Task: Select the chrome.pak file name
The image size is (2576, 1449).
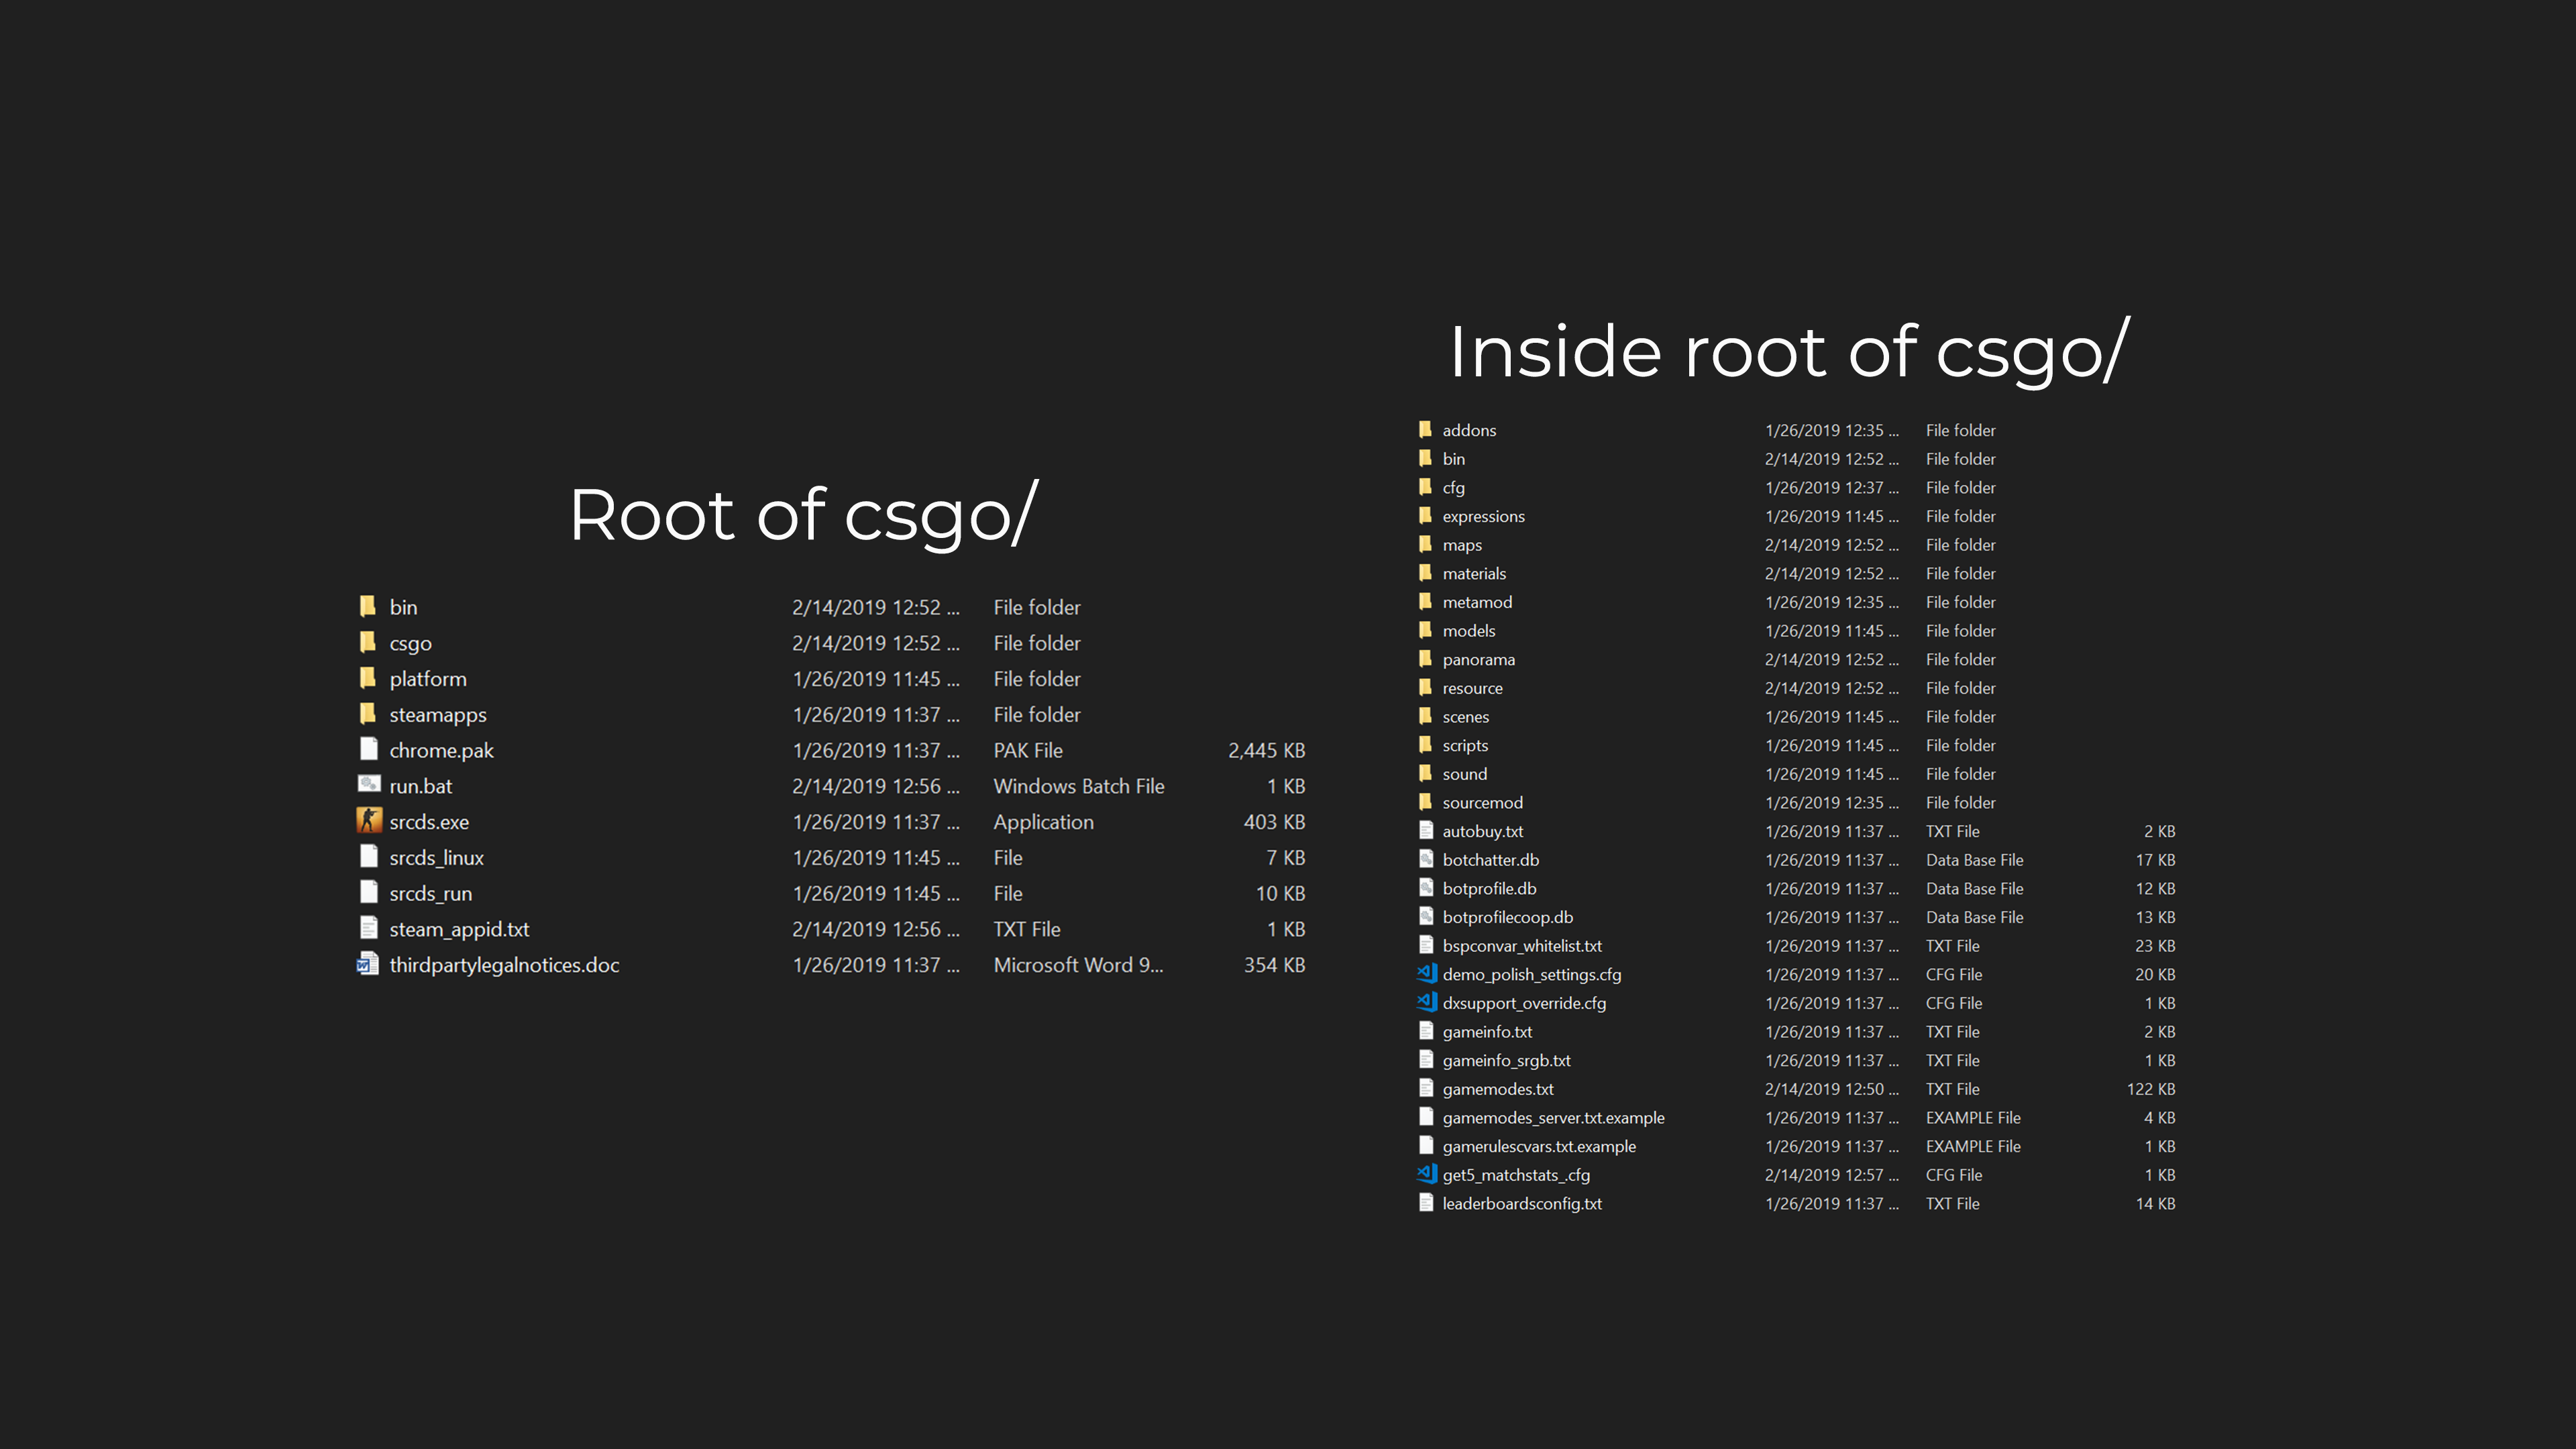Action: (441, 750)
